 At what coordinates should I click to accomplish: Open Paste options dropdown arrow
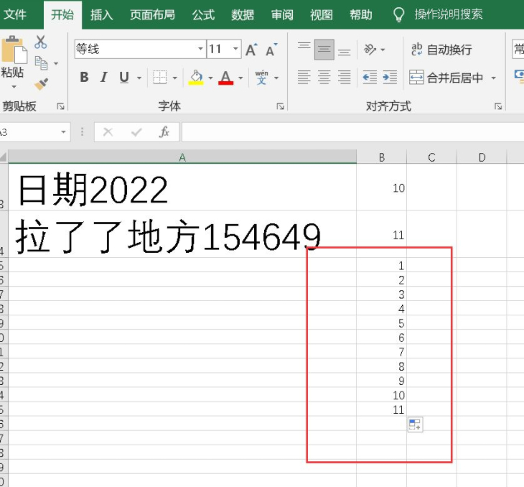(x=14, y=87)
